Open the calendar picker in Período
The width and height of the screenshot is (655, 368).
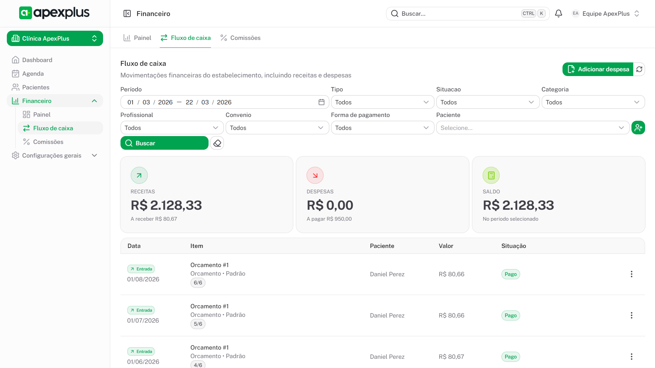tap(321, 102)
